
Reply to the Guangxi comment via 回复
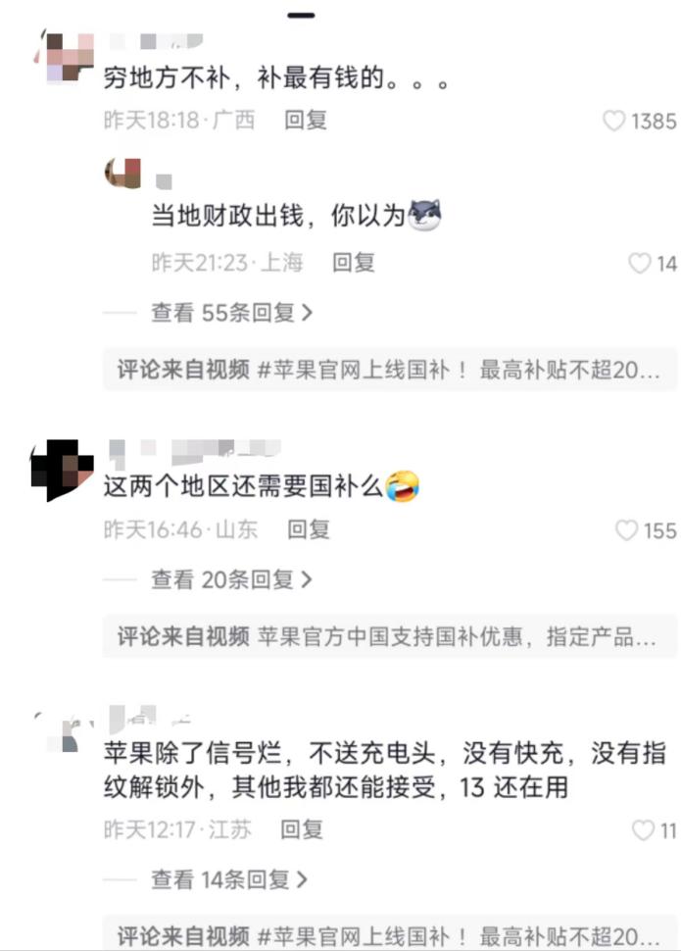pyautogui.click(x=306, y=120)
